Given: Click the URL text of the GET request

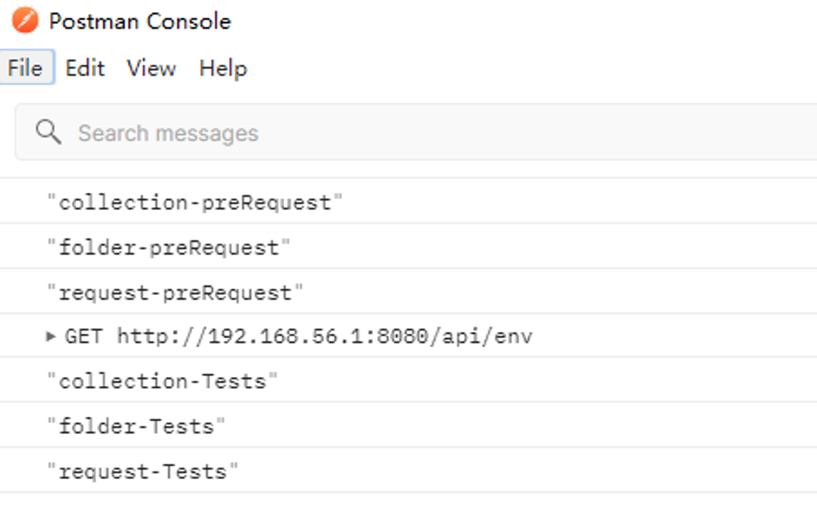Looking at the screenshot, I should tap(325, 337).
